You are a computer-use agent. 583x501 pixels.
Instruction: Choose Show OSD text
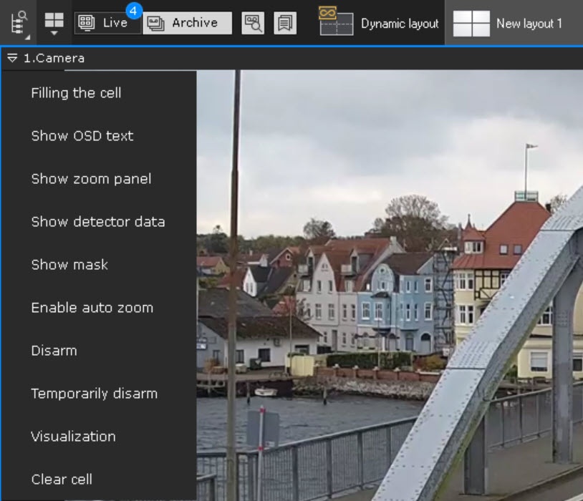tap(100, 136)
